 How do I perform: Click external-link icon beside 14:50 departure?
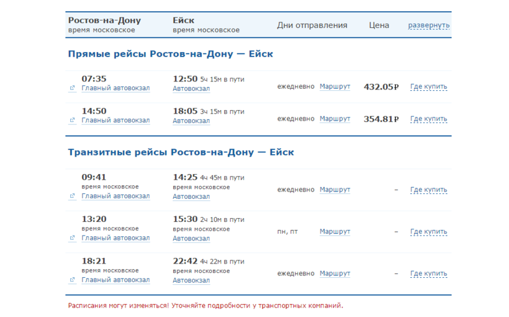pyautogui.click(x=72, y=121)
